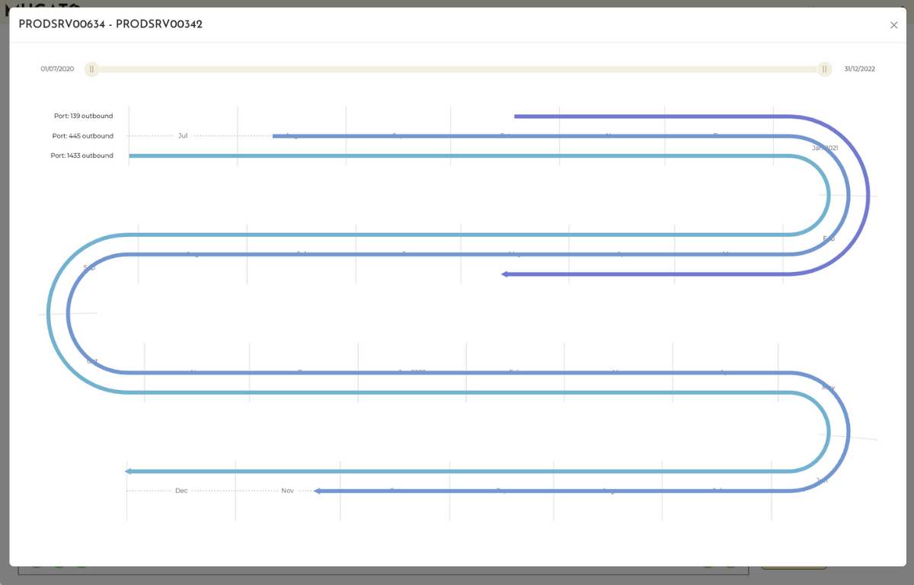Viewport: 914px width, 585px height.
Task: Grab the left date range slider handle
Action: pyautogui.click(x=91, y=69)
